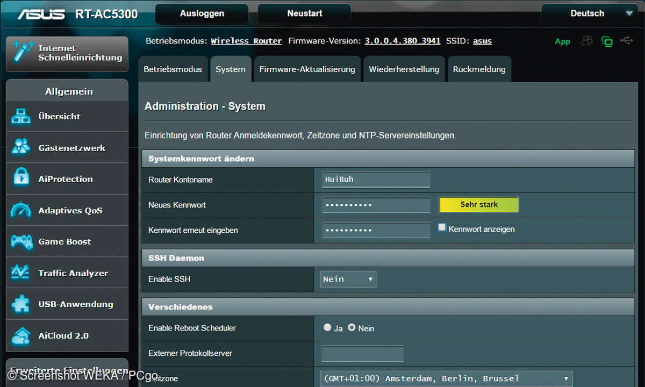
Task: Click the Systemkennwort ändern section header
Action: [x=388, y=159]
